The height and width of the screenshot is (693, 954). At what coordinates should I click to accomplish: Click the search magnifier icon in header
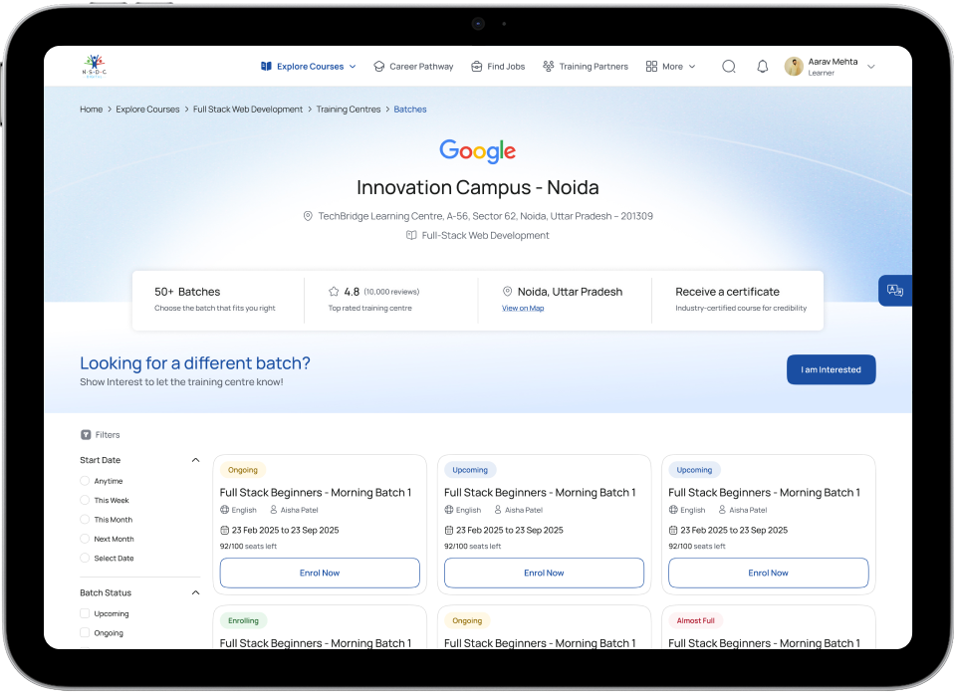tap(729, 67)
